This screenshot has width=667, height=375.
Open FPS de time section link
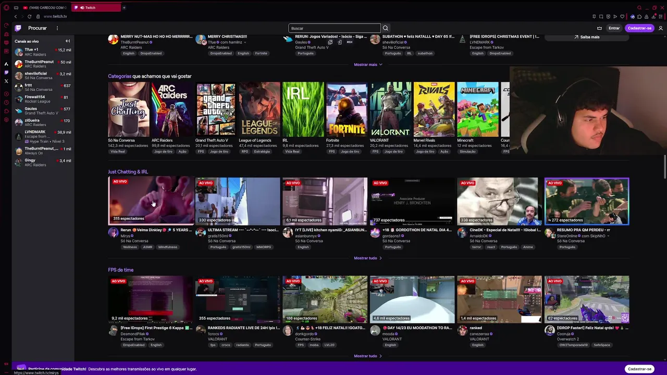click(120, 270)
